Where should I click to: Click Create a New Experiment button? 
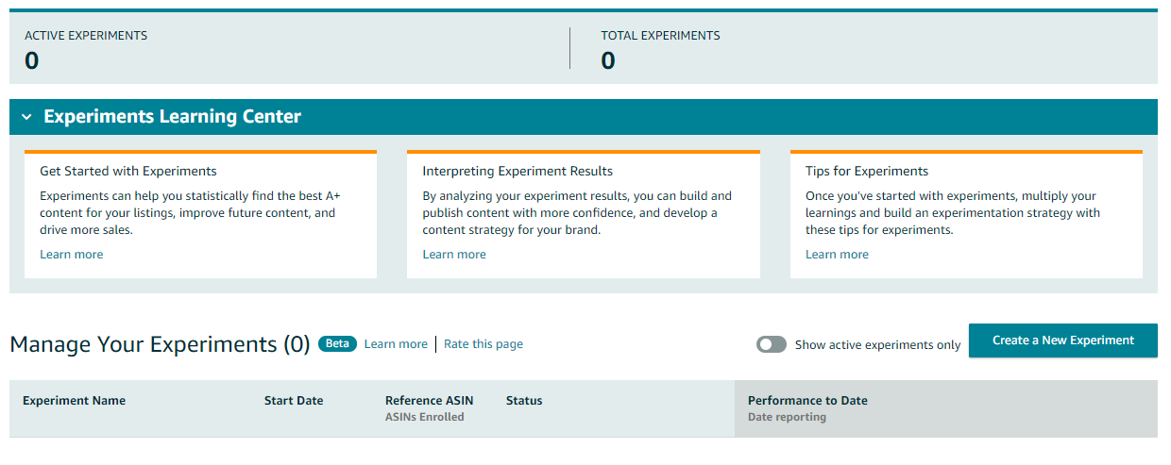[1063, 340]
